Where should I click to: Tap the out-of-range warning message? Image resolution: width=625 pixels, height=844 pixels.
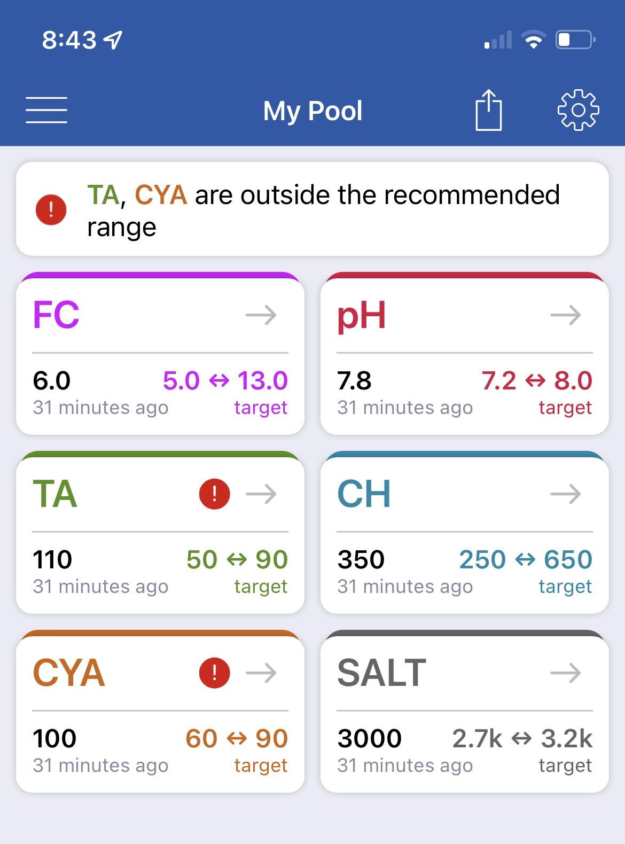pos(324,210)
